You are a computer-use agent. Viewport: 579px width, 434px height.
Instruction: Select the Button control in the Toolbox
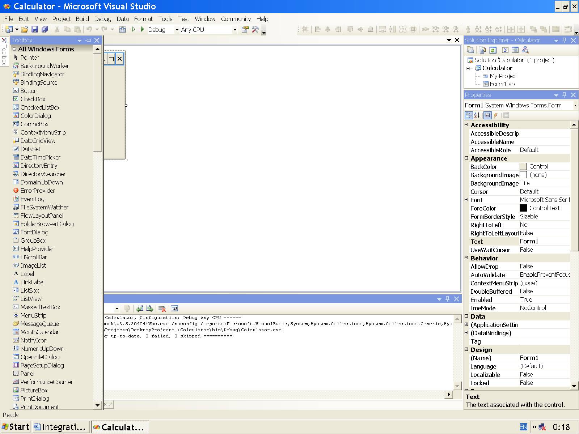point(29,91)
